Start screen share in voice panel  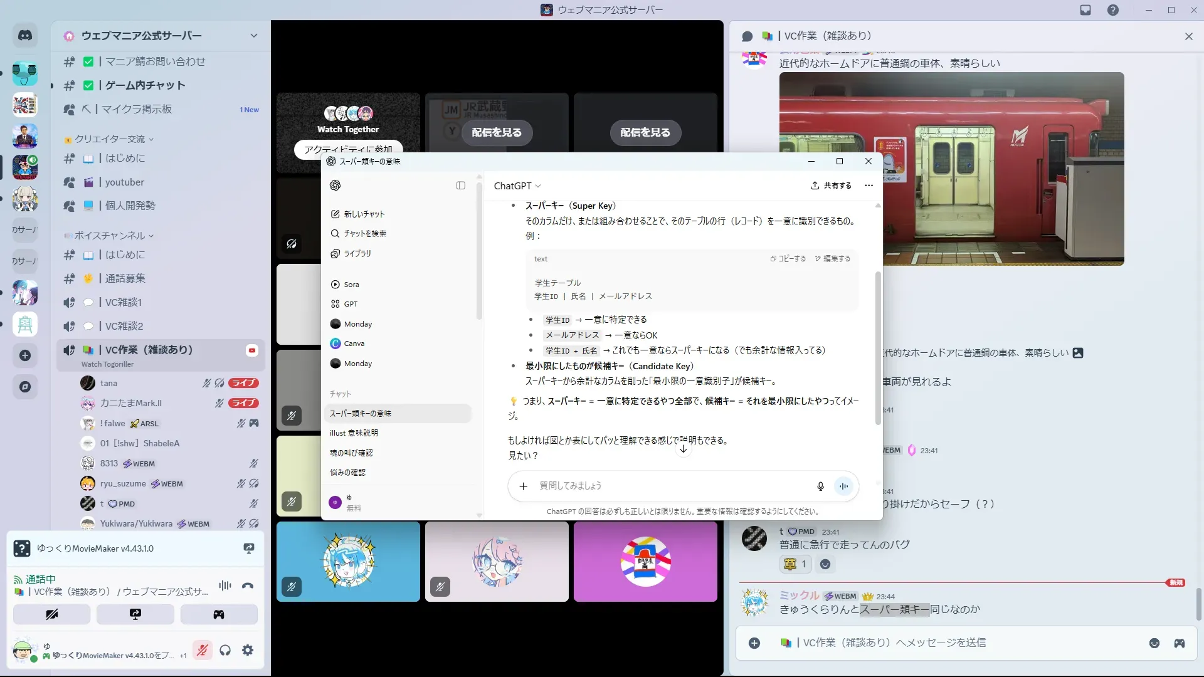click(x=135, y=614)
